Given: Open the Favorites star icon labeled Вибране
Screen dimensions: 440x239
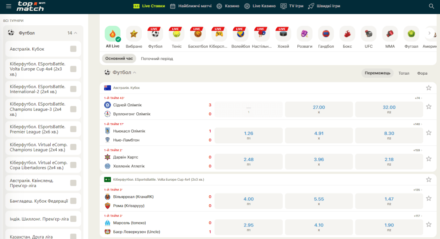Looking at the screenshot, I should (x=134, y=34).
